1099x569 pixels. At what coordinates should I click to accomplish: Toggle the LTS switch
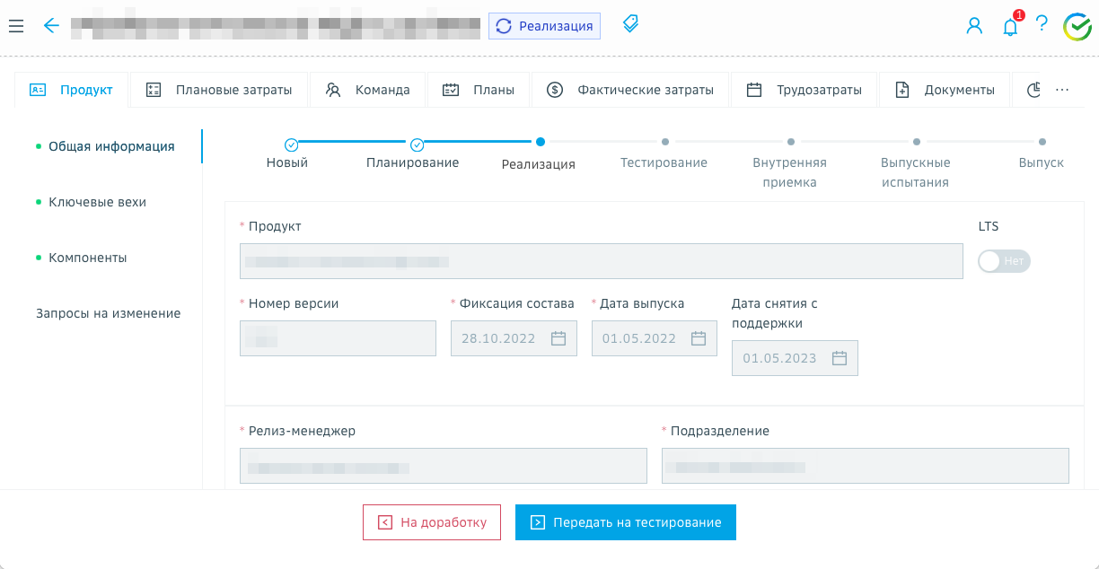click(1003, 261)
